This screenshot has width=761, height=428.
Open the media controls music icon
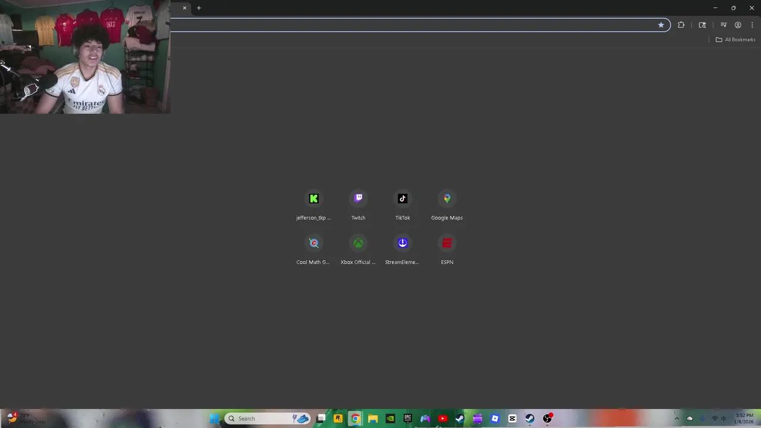724,25
